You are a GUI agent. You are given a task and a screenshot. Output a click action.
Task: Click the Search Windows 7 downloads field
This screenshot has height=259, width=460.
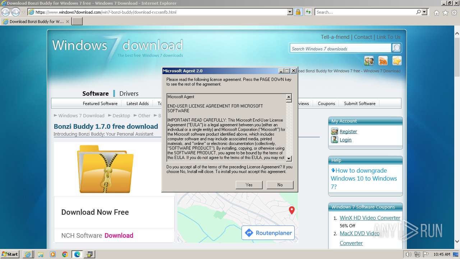click(340, 49)
